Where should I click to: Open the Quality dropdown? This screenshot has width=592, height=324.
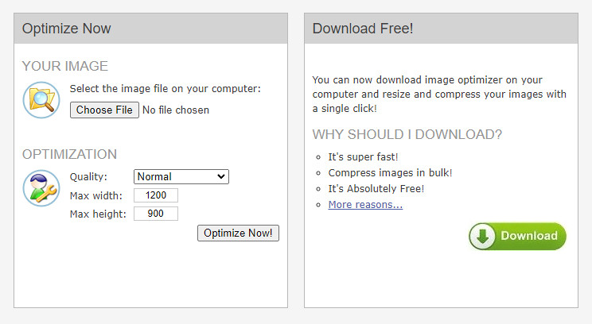point(181,177)
